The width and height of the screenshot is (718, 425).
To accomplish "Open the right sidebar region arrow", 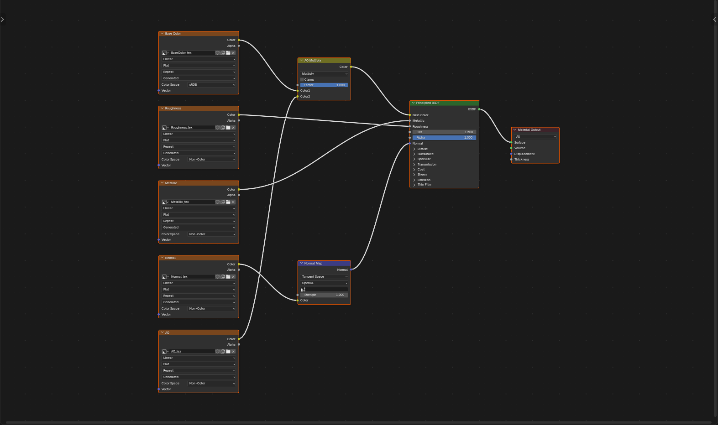I will (715, 19).
